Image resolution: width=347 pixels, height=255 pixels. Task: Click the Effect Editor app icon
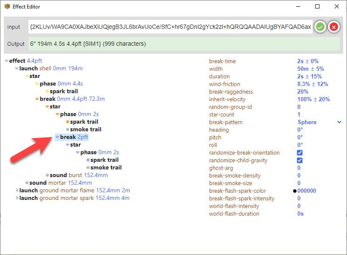click(x=7, y=7)
